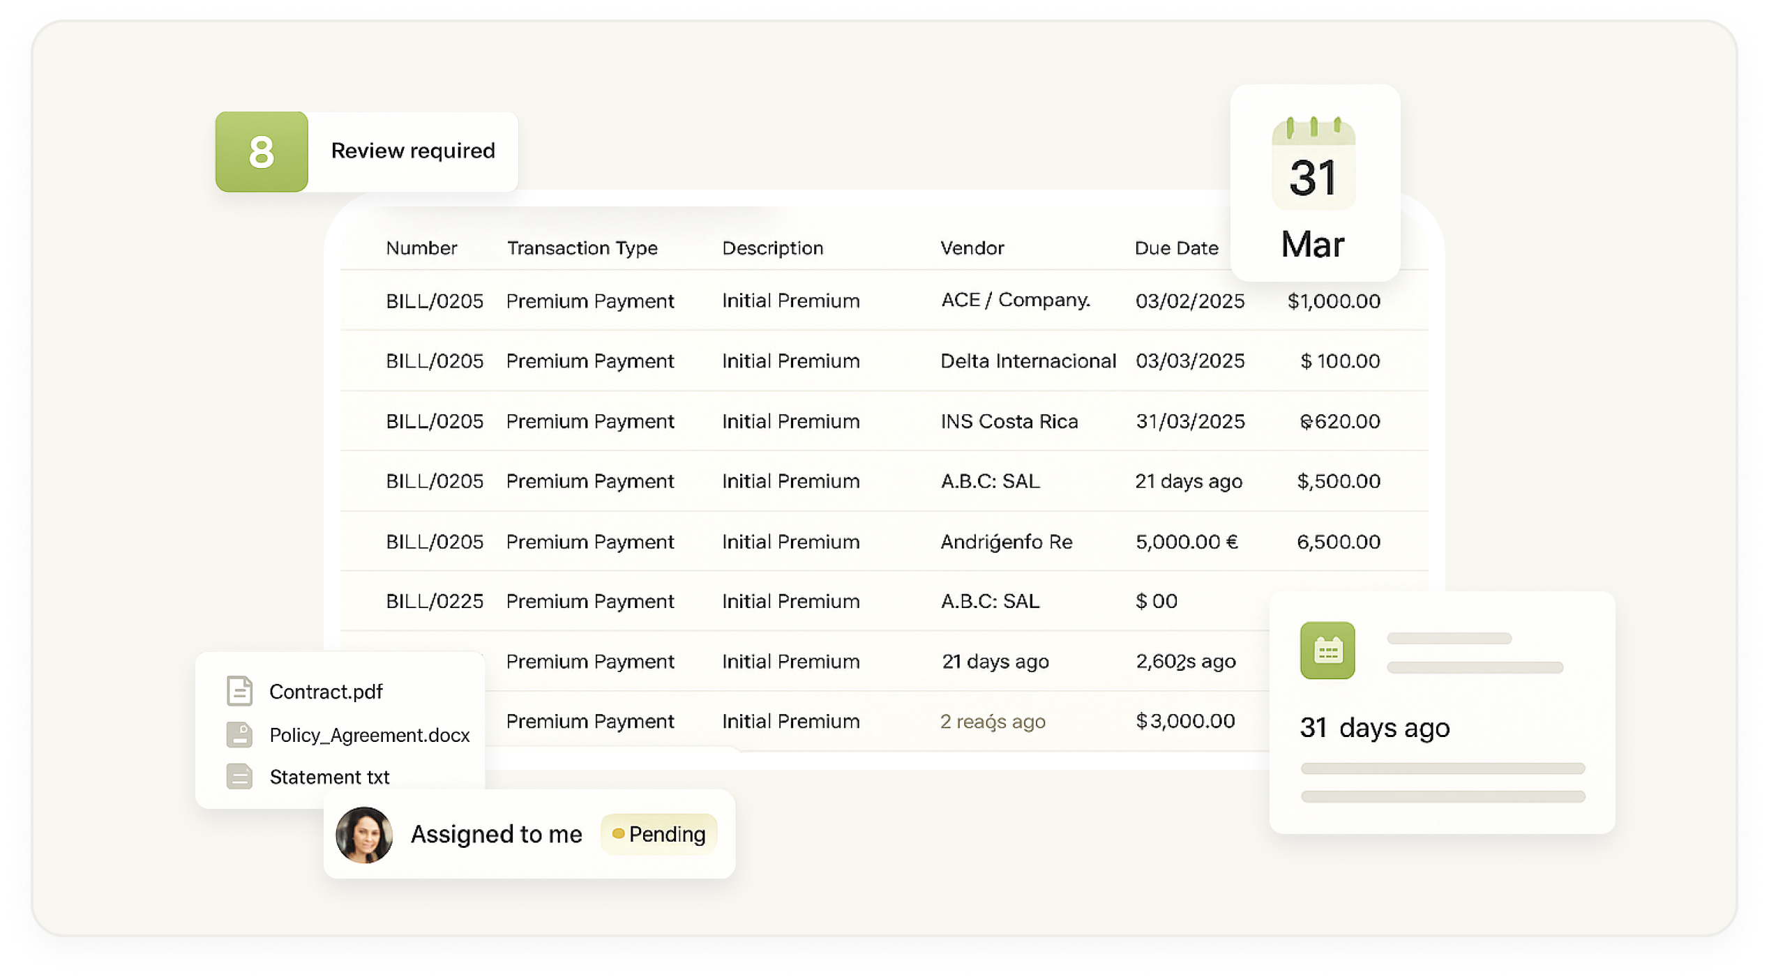Click the assignee avatar photo
The image size is (1769, 979).
(364, 835)
